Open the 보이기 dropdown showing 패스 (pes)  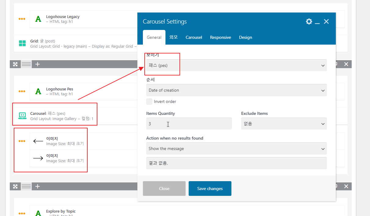[x=236, y=65]
